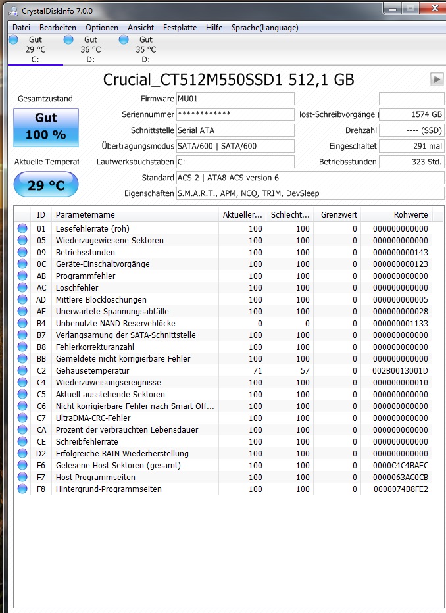Image resolution: width=446 pixels, height=613 pixels.
Task: Open the Sprache(Language) menu
Action: coord(264,28)
